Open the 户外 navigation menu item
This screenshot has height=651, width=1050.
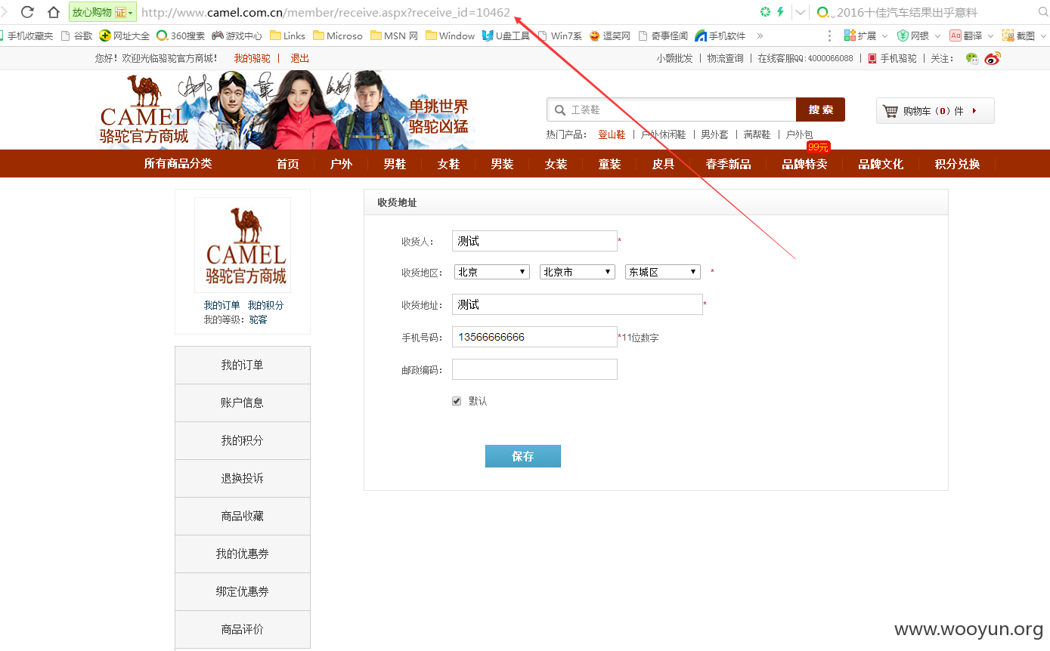click(x=341, y=164)
